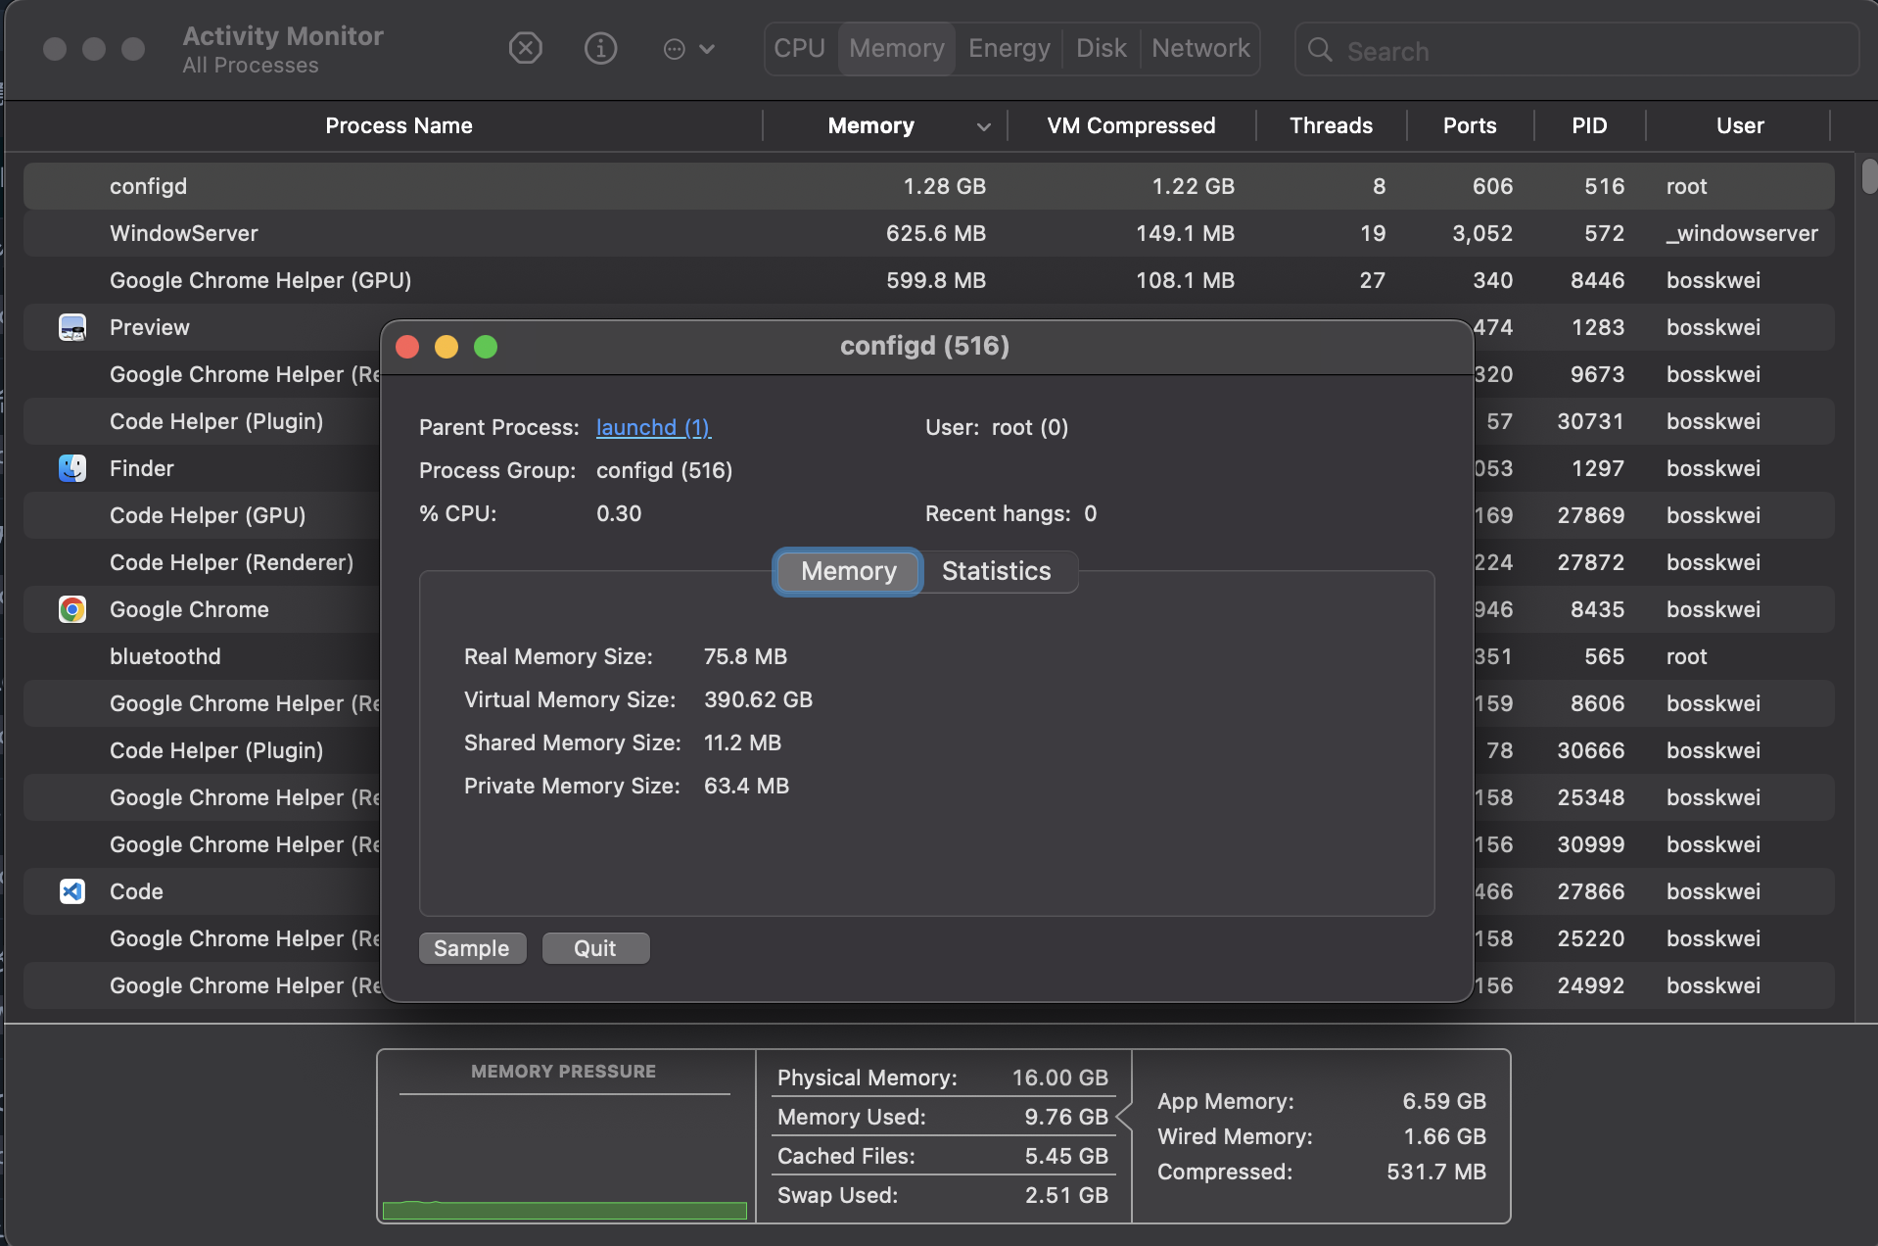The width and height of the screenshot is (1878, 1246).
Task: Click the VS Code icon in list
Action: click(72, 891)
